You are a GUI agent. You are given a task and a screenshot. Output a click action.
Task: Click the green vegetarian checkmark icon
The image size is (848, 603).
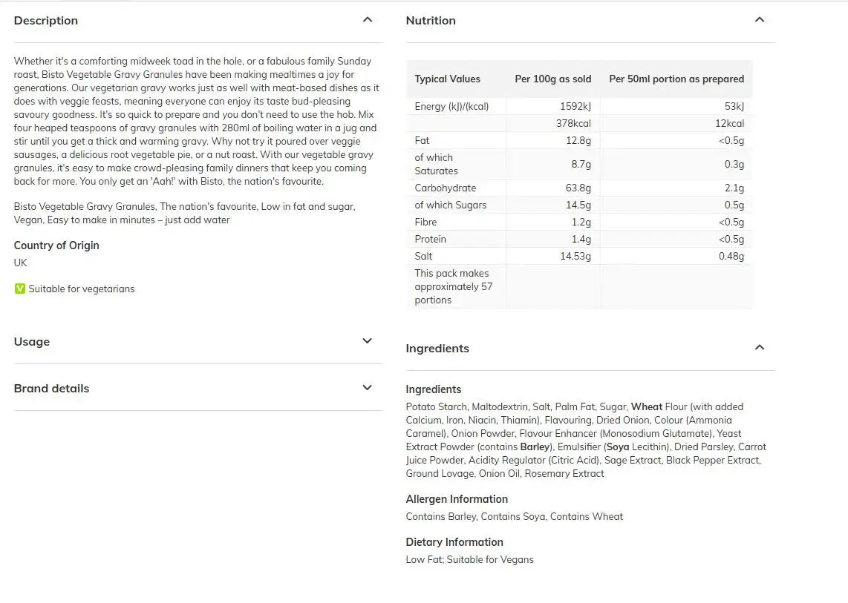coord(20,289)
